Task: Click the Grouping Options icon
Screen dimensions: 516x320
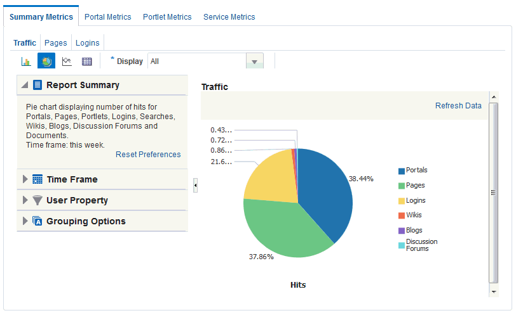Action: coord(37,221)
